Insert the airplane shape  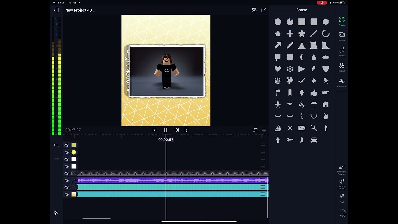tap(278, 105)
